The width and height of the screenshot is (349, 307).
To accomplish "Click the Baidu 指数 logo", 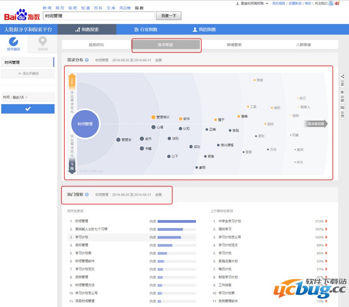I will pos(22,16).
